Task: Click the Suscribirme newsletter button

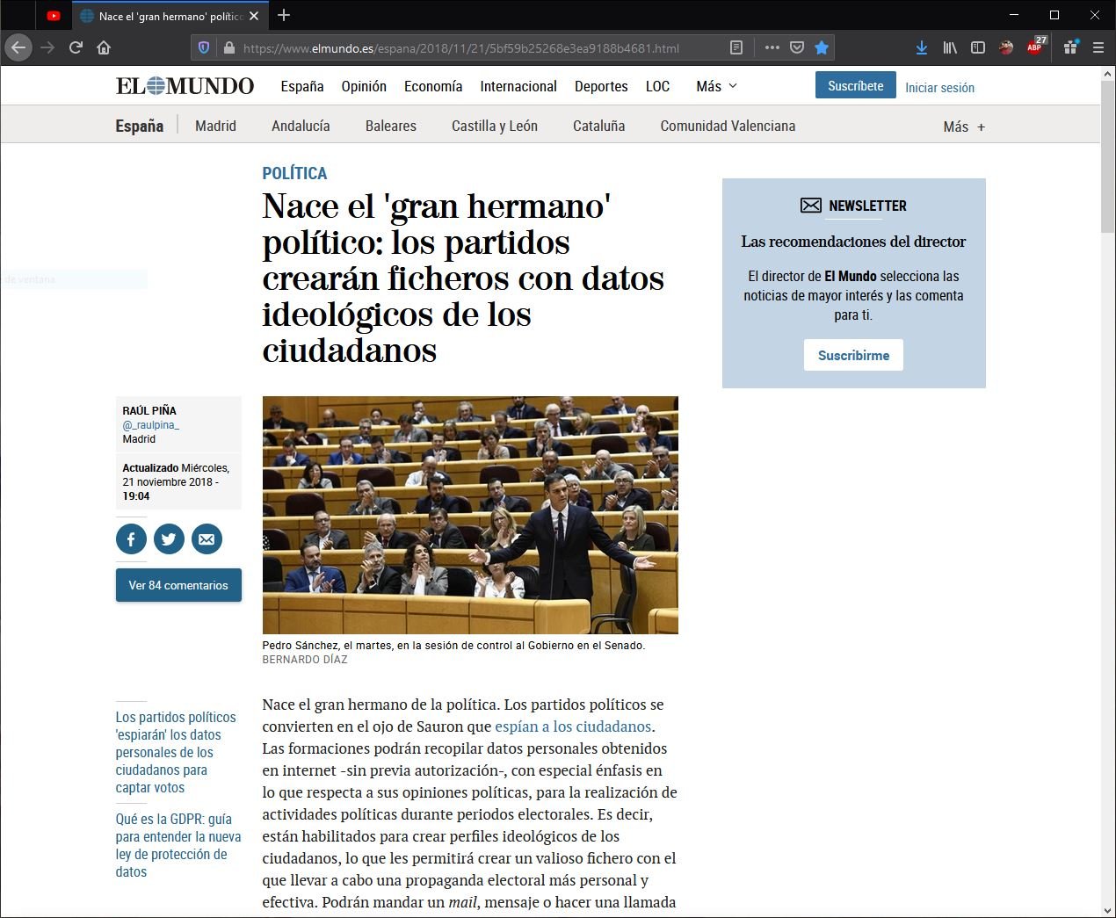Action: (853, 355)
